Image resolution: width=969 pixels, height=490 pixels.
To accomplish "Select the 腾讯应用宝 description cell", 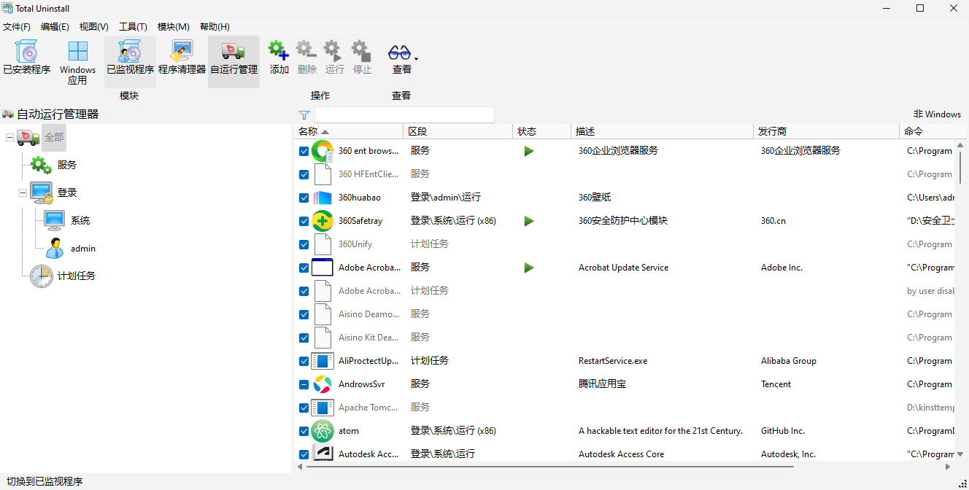I will (x=602, y=384).
